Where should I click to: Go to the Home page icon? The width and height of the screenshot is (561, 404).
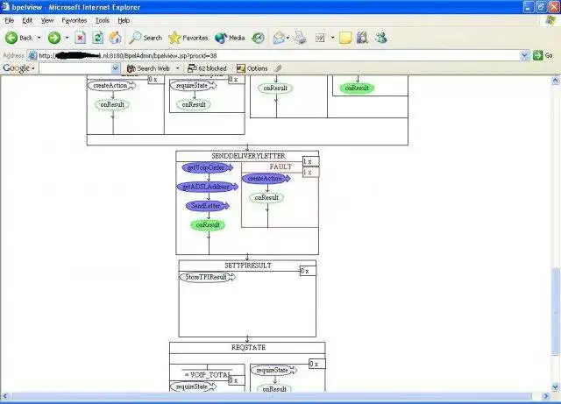point(115,38)
